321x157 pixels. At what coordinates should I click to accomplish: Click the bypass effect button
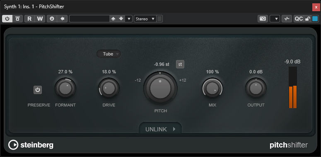click(18, 19)
